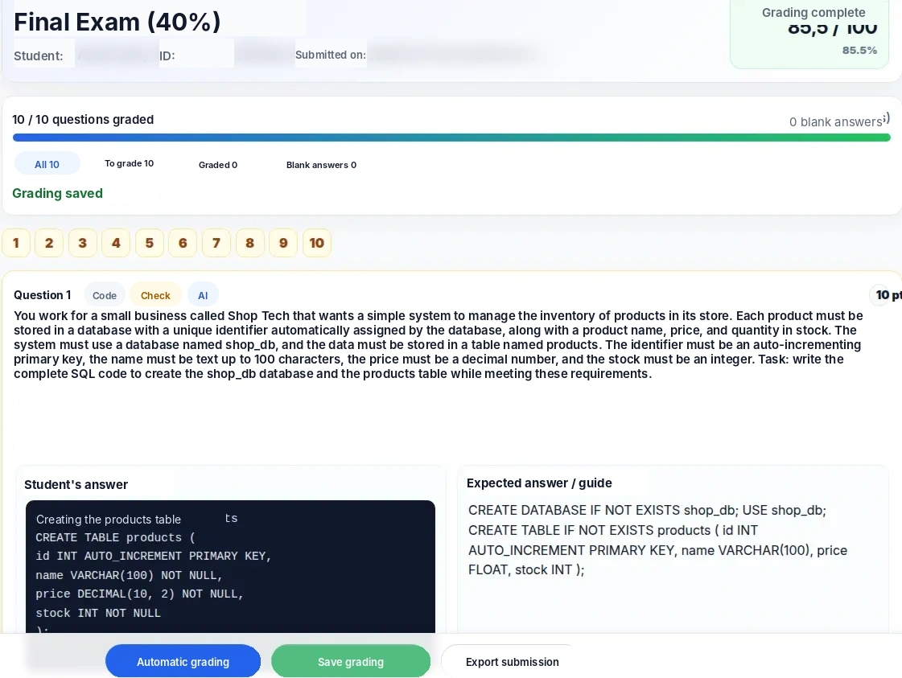
Task: Click the expected 'CREATE DATABASE IF NOT EXISTS' text
Action: [574, 510]
